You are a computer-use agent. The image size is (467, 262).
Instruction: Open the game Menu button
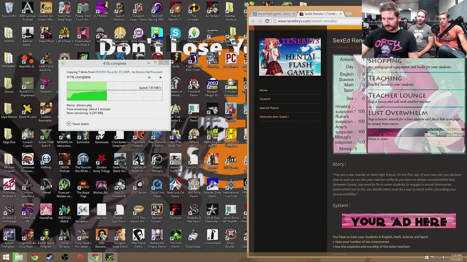[x=458, y=134]
